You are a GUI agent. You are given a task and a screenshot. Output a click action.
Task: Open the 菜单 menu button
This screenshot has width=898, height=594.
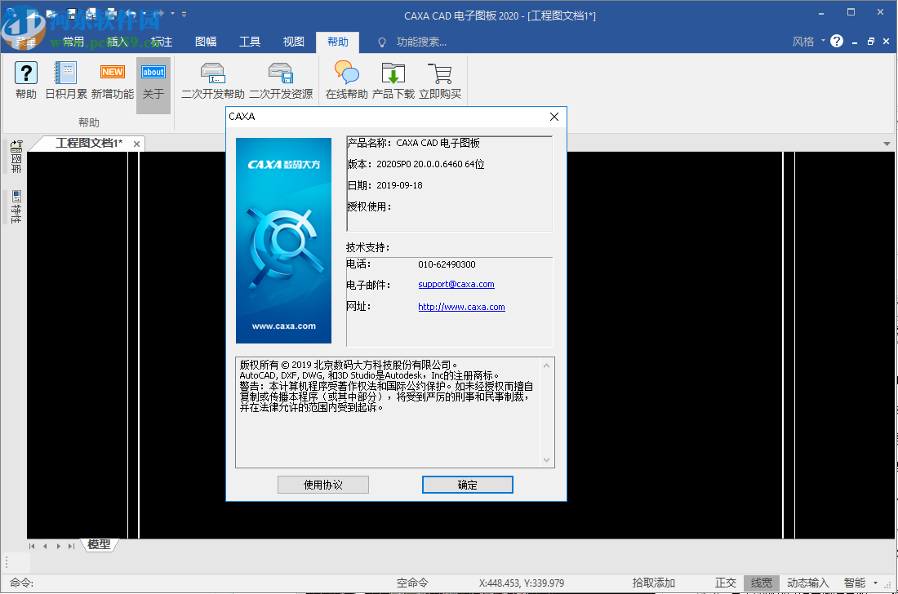pos(24,41)
